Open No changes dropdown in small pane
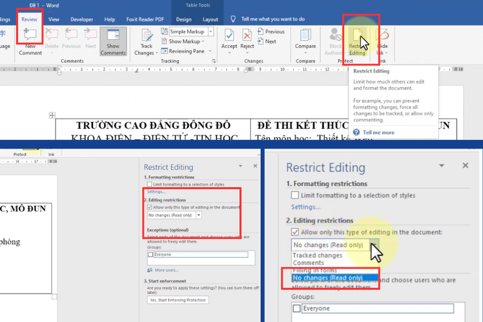This screenshot has height=322, width=483. (x=199, y=215)
